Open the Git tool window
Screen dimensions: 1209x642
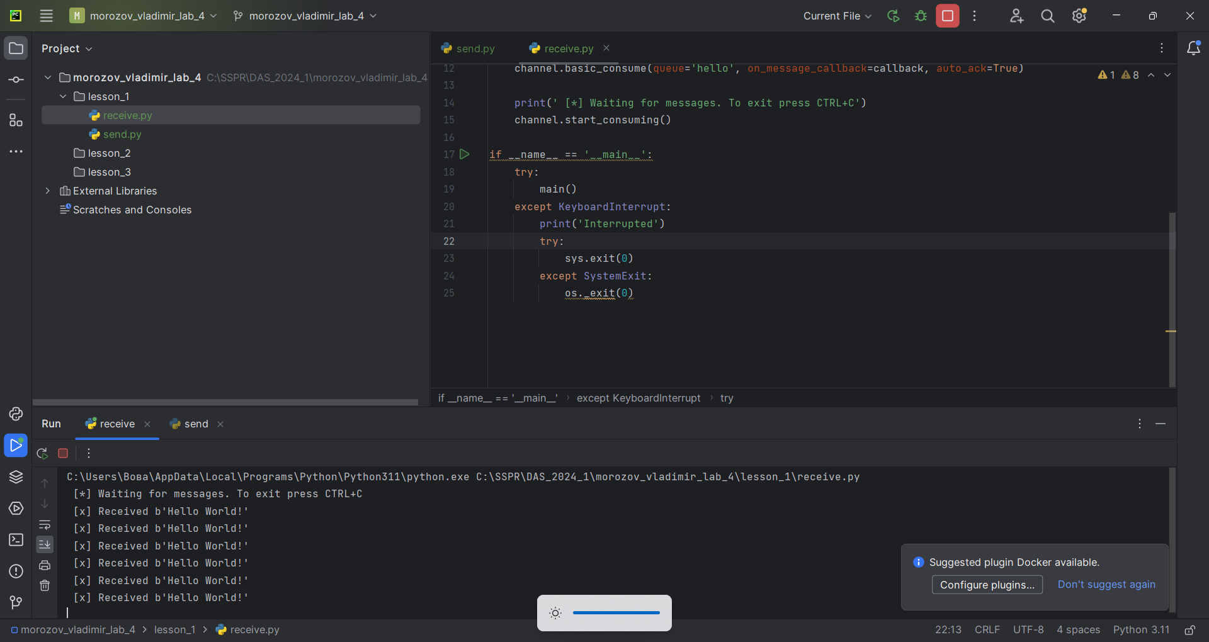(x=16, y=602)
